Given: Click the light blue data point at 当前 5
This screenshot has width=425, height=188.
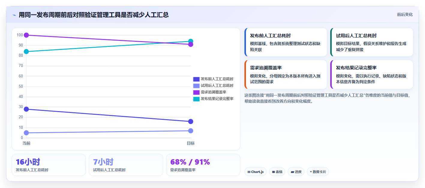Looking at the screenshot, I should (26, 133).
